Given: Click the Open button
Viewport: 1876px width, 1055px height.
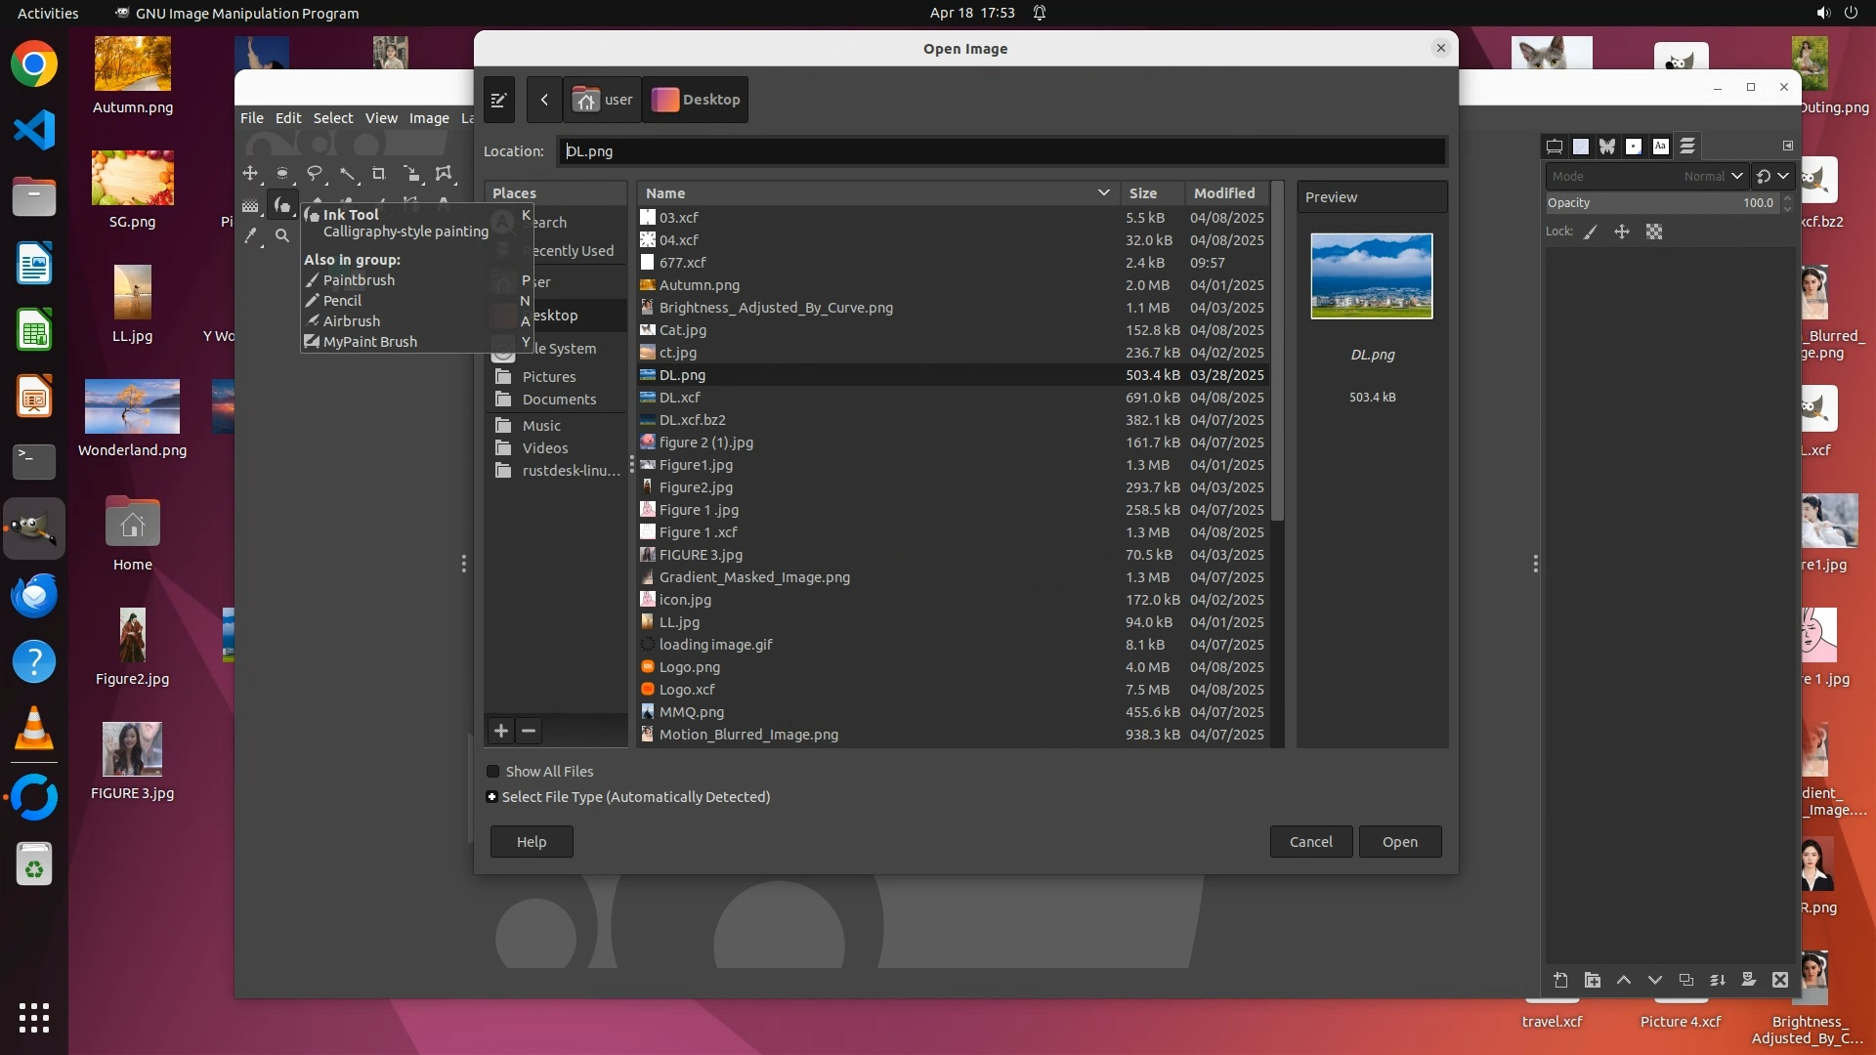Looking at the screenshot, I should tap(1399, 842).
